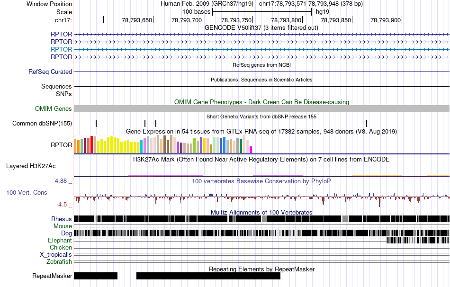Click the 4.88 PhyloP upper value
This screenshot has width=450, height=287.
click(61, 181)
